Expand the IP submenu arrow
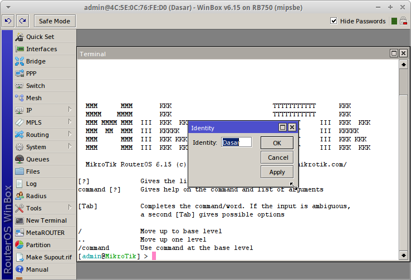The image size is (411, 280). point(70,110)
